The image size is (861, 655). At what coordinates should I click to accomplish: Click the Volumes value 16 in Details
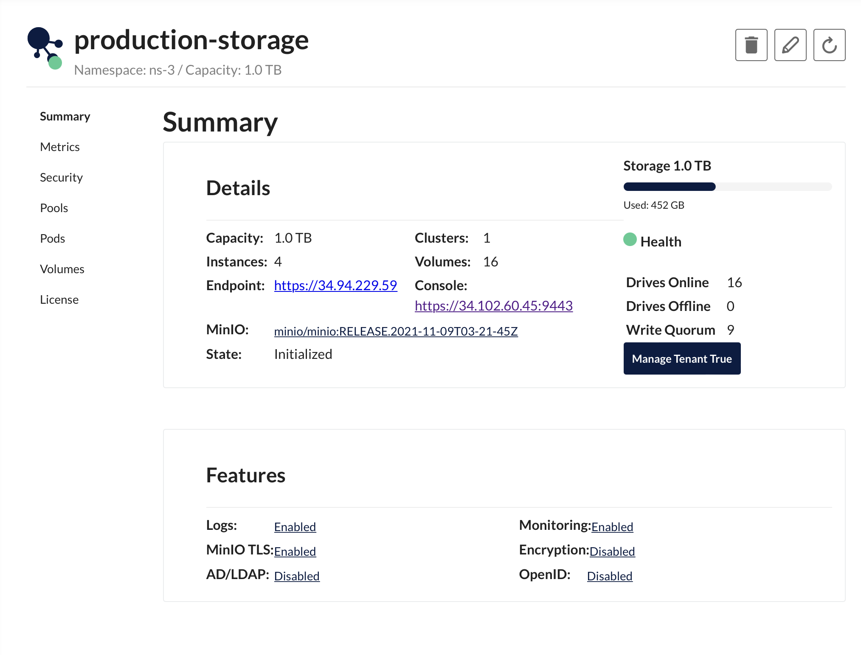(x=490, y=262)
